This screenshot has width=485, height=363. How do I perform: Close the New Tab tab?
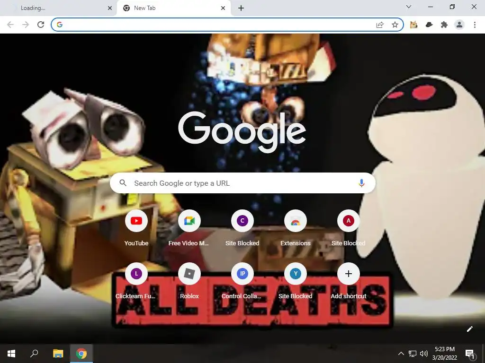click(223, 8)
